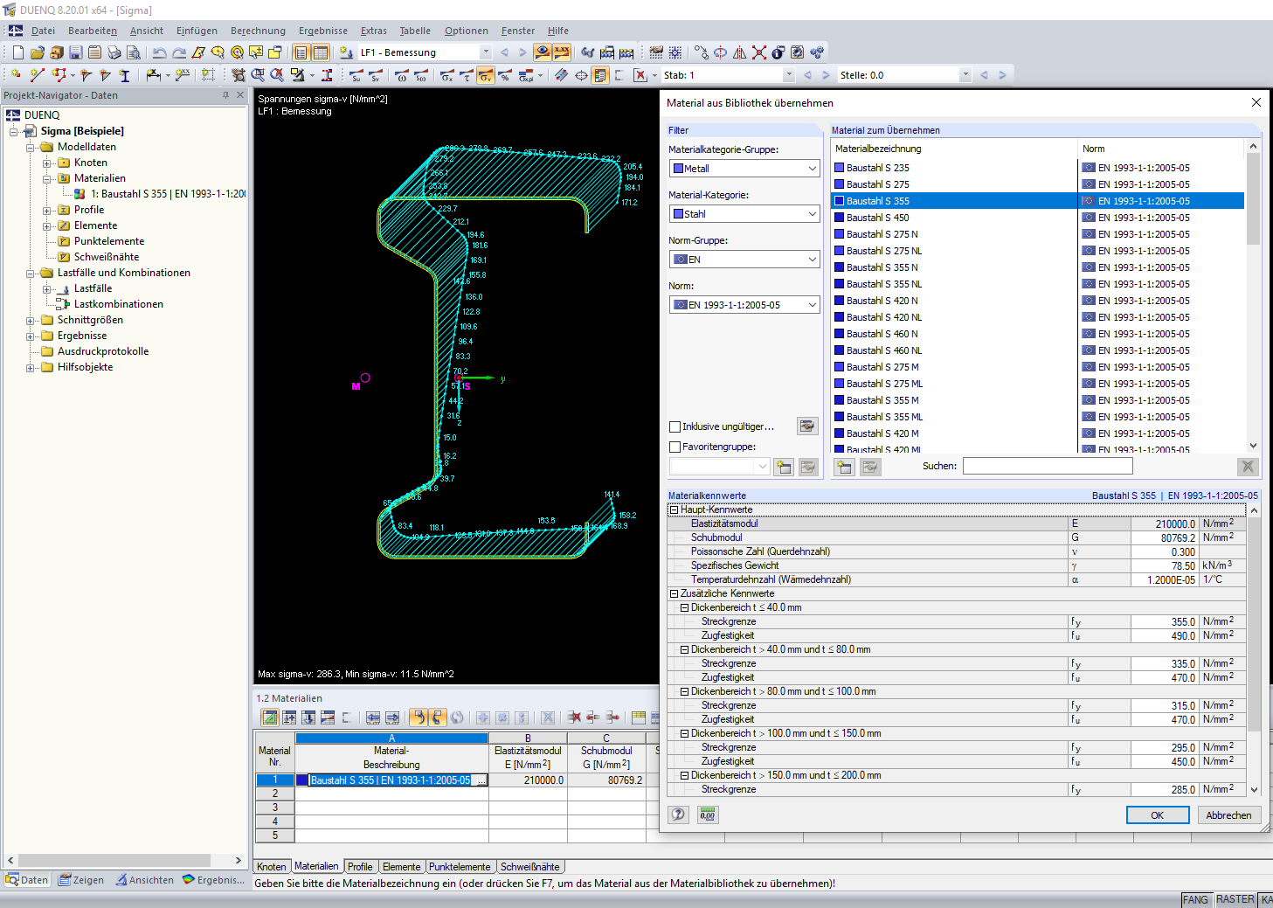The width and height of the screenshot is (1273, 908).
Task: Enable the Inklusive ungültiger checkbox
Action: point(675,426)
